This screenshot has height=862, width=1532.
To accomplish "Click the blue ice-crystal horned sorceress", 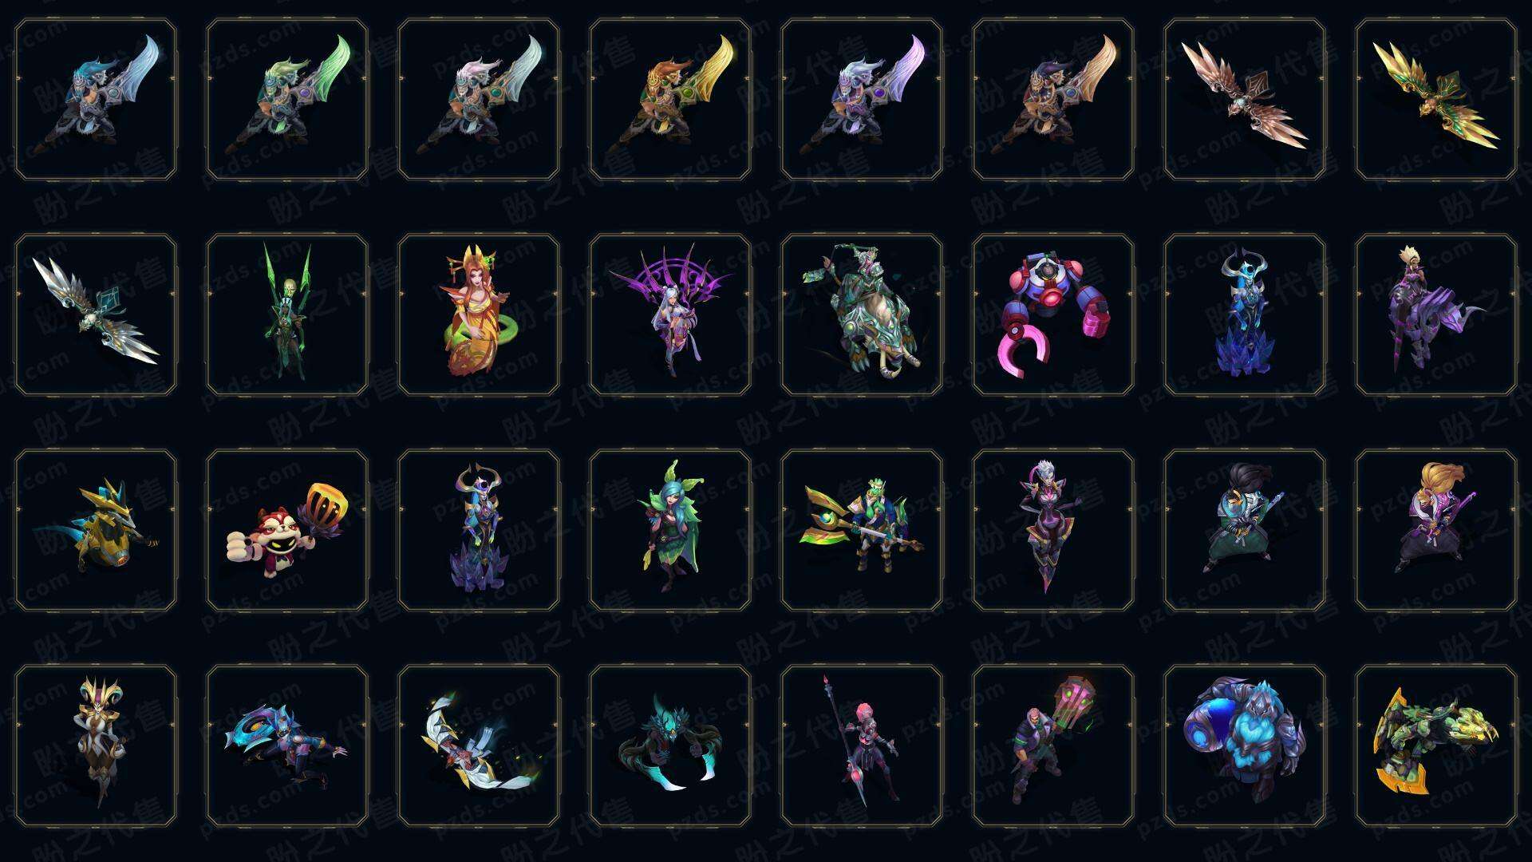I will [1245, 314].
